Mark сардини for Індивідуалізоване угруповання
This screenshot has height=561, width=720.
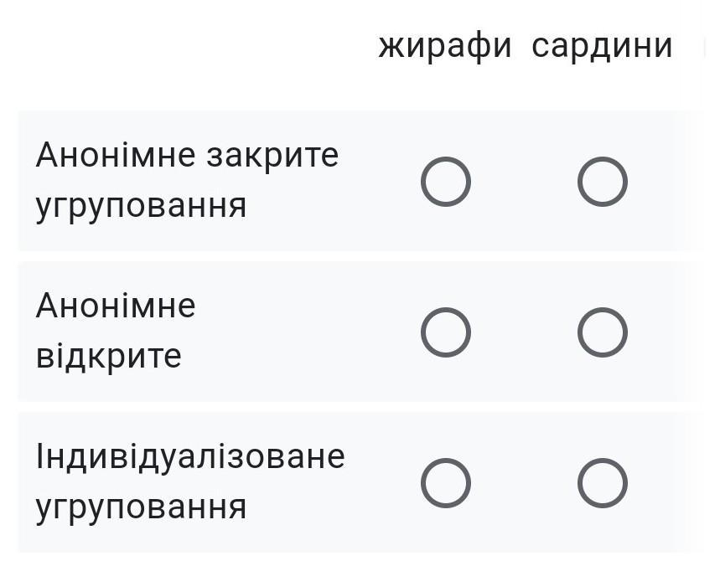[602, 482]
